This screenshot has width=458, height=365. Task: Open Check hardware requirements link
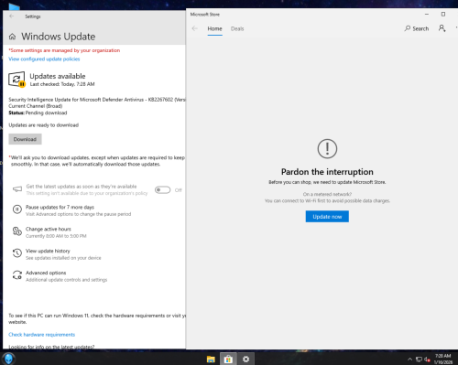[42, 335]
